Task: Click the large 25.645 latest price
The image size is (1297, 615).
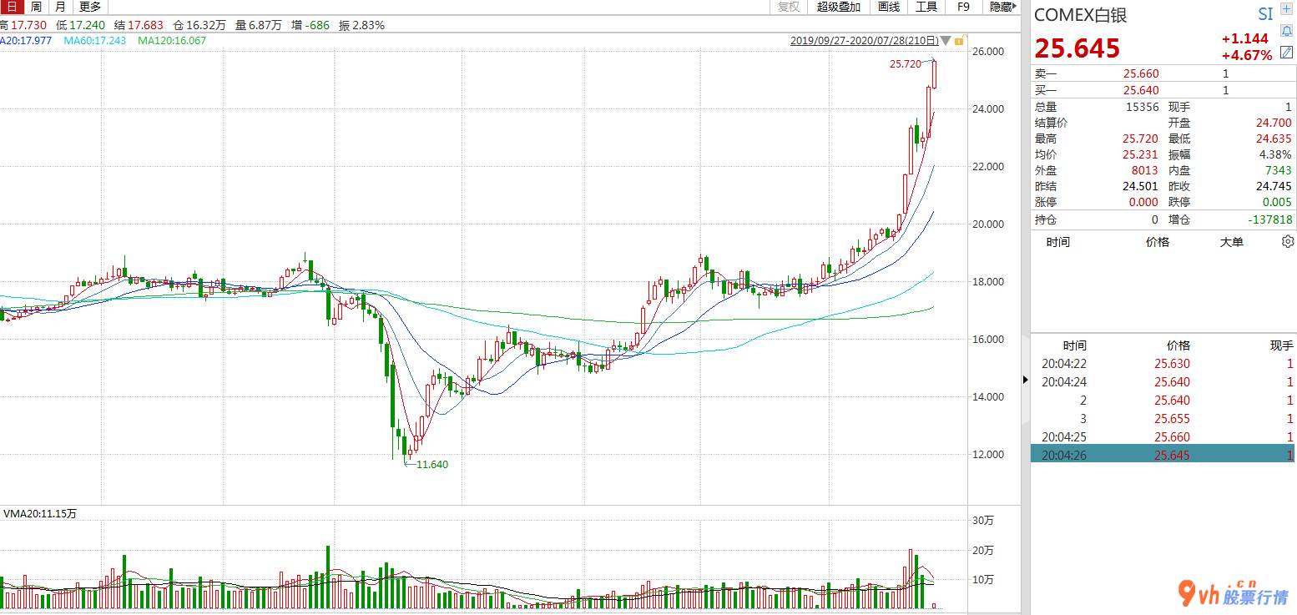Action: [x=1077, y=48]
